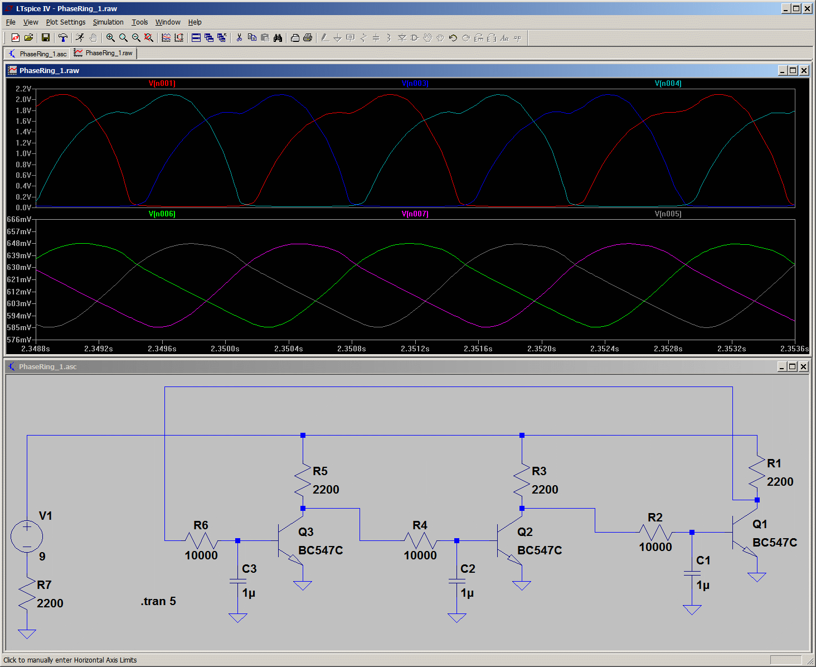816x667 pixels.
Task: Click the Autorange axis icon
Action: click(x=179, y=38)
